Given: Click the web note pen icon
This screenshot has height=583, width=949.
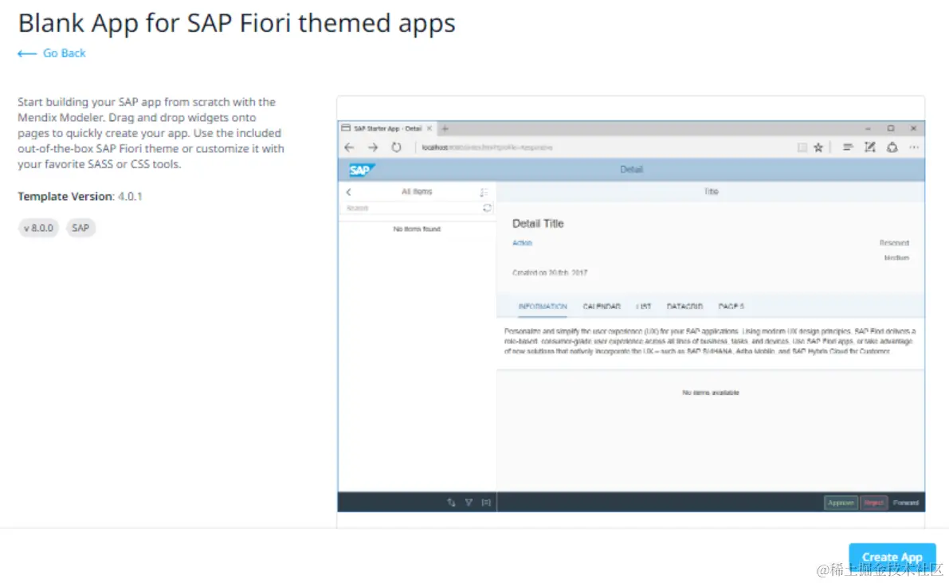Looking at the screenshot, I should (x=869, y=147).
